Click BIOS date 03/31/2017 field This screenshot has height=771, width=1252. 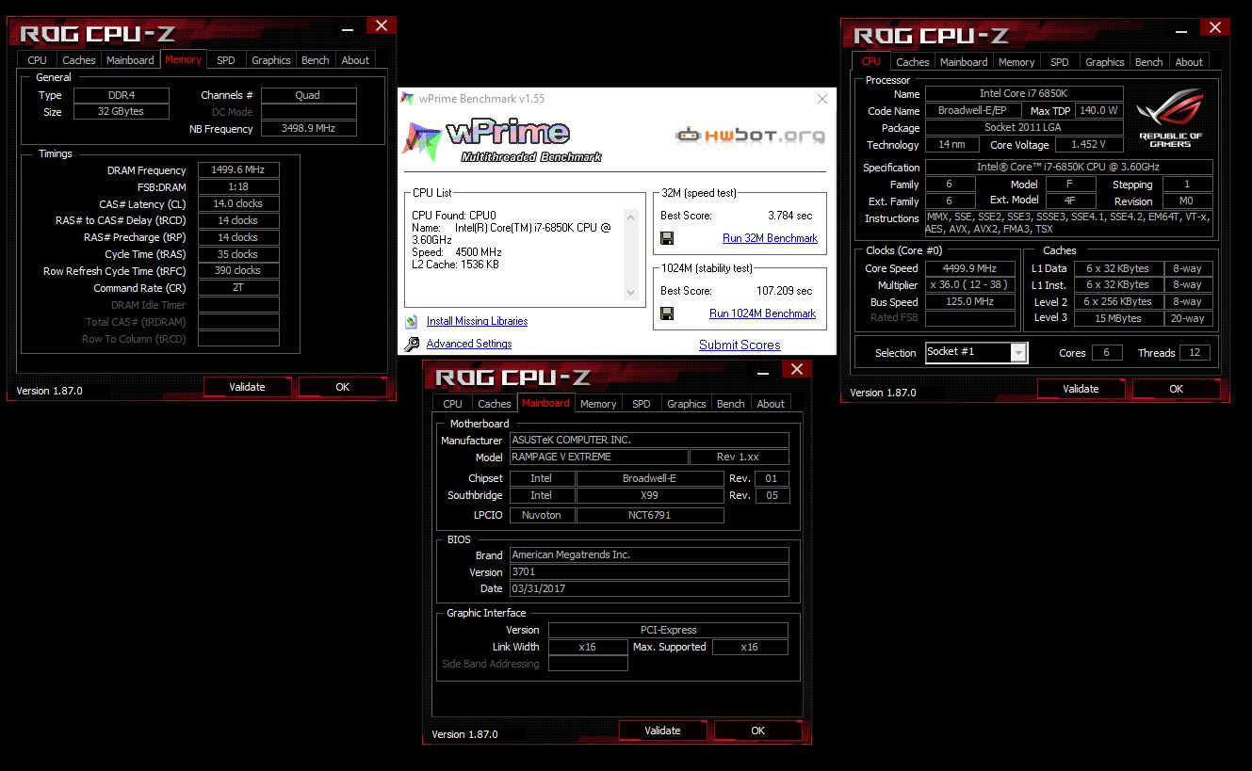(x=649, y=589)
